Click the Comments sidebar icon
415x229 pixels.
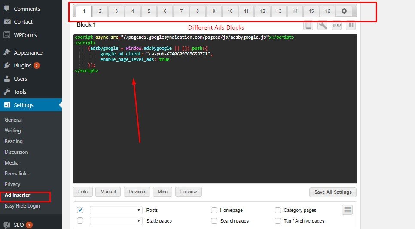[x=7, y=9]
